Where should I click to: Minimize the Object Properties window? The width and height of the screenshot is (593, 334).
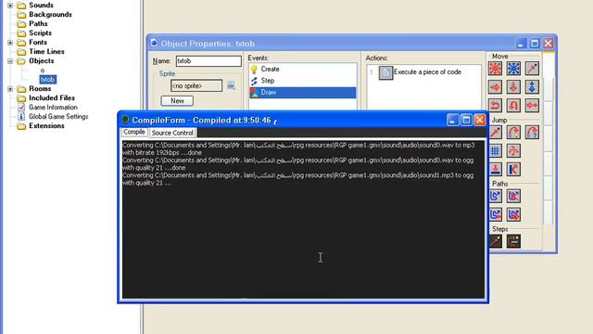[521, 44]
